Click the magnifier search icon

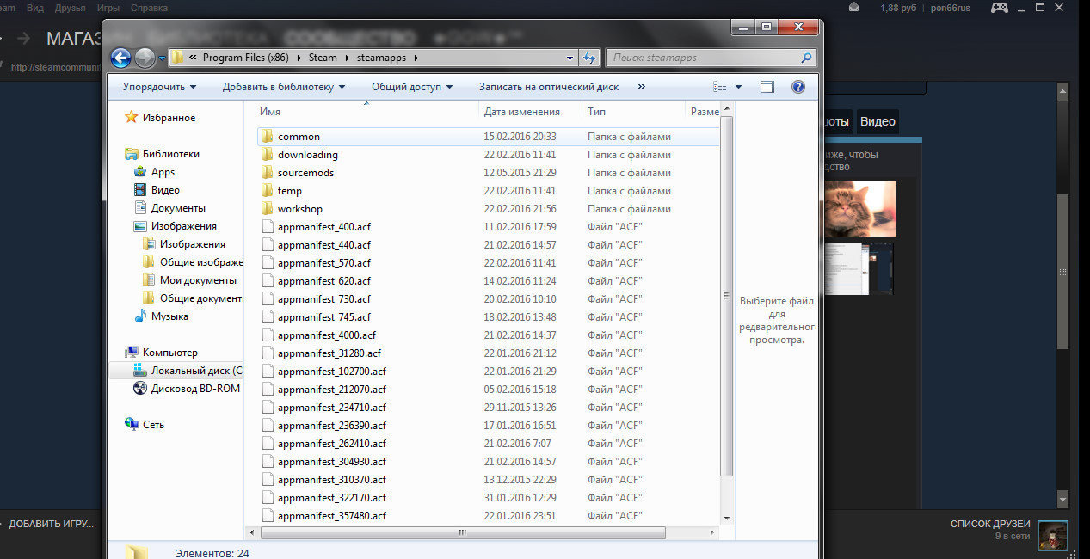coord(806,58)
